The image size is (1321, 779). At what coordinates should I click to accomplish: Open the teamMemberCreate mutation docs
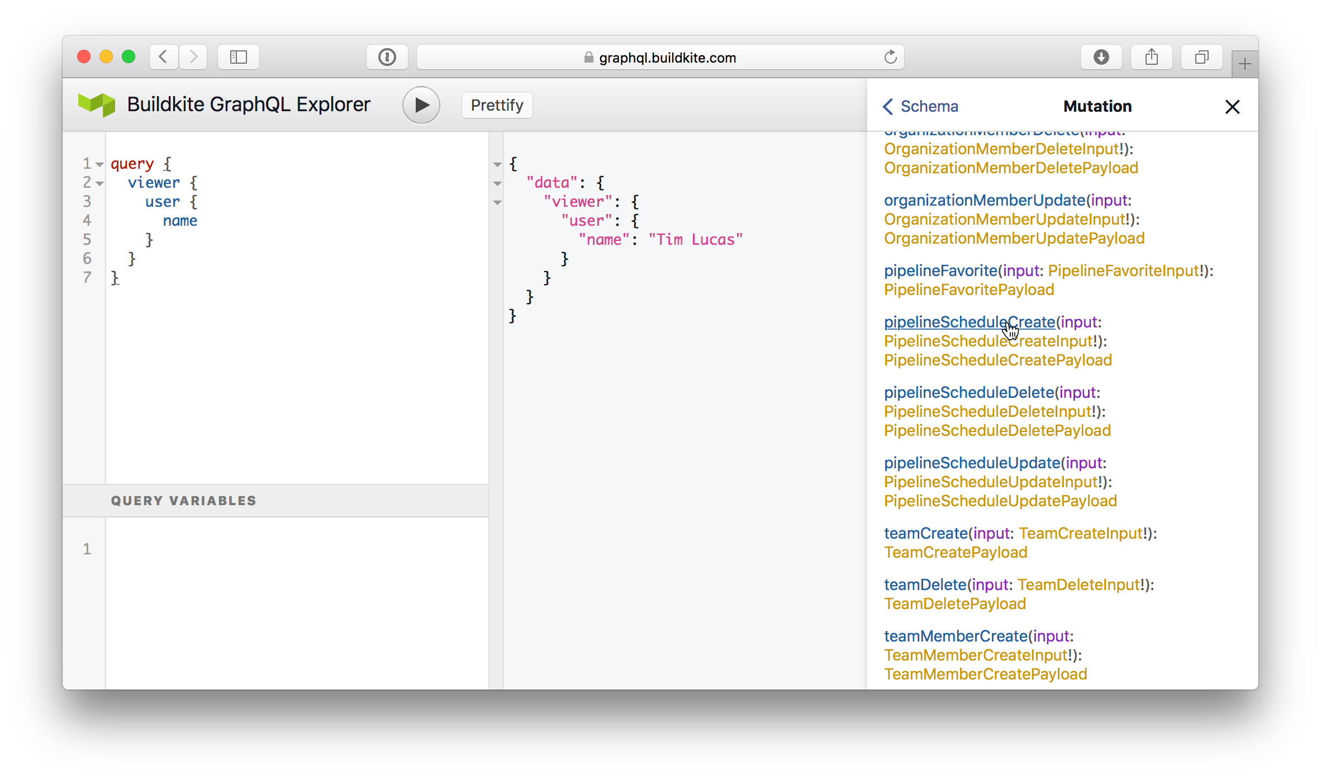point(956,636)
